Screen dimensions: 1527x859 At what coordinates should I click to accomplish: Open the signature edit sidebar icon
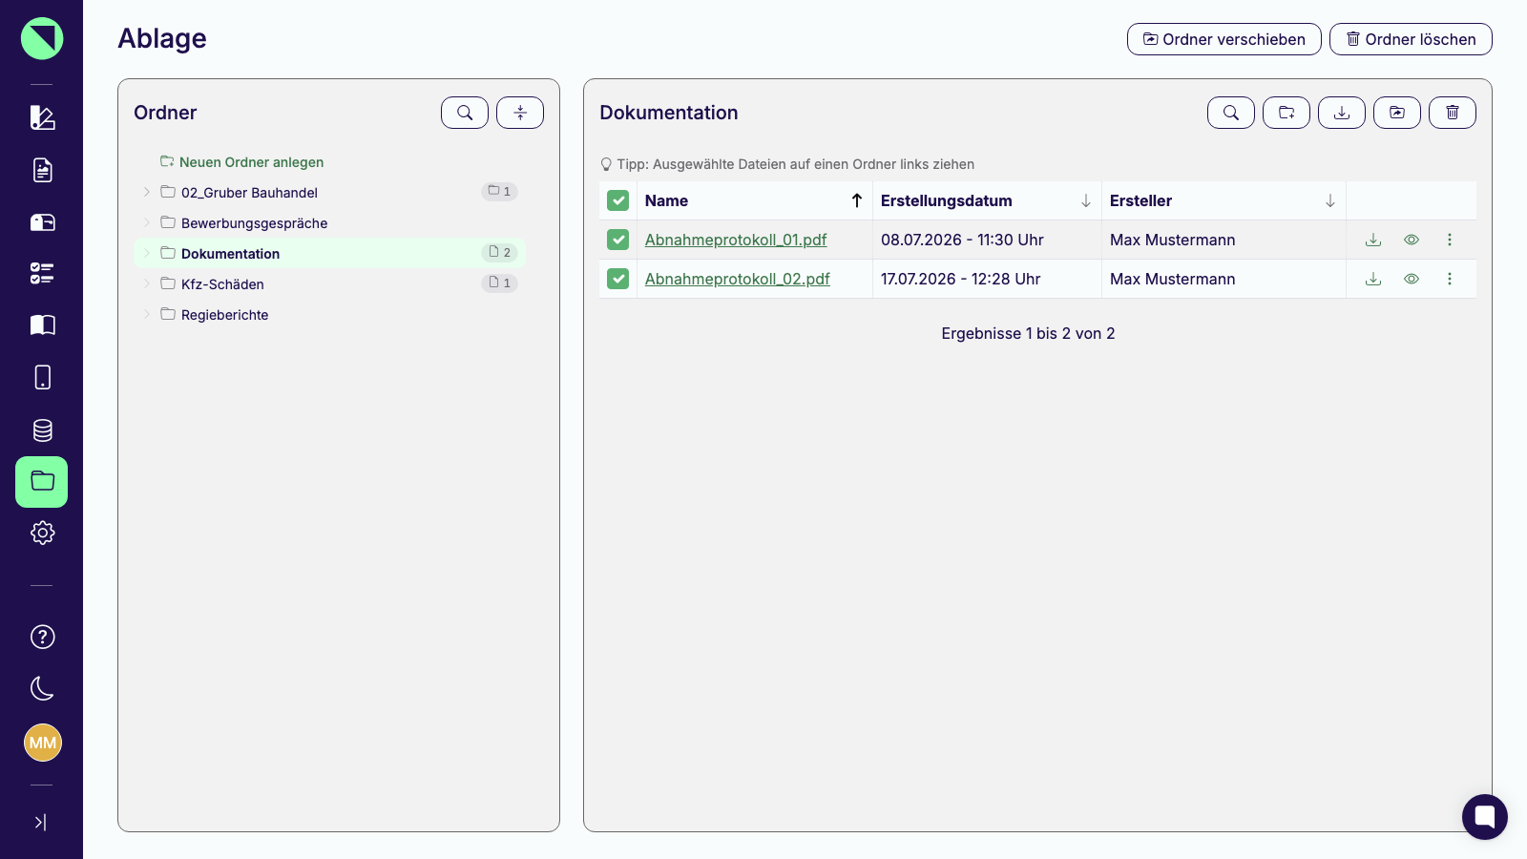(42, 117)
